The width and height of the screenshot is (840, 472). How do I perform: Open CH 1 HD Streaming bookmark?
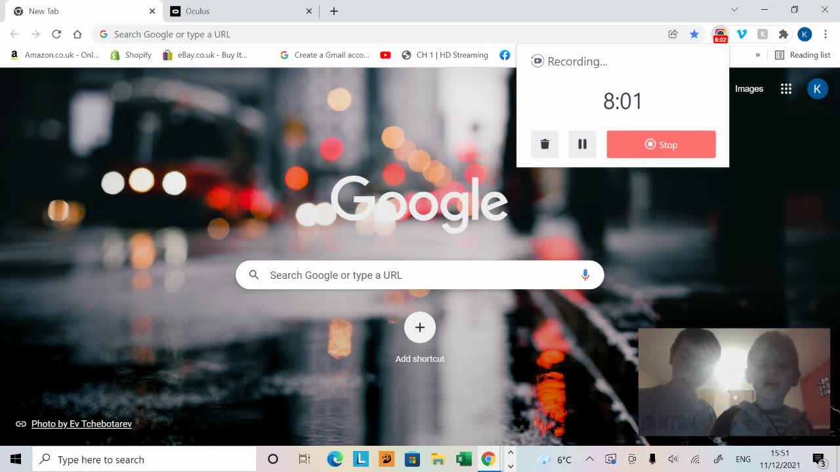(446, 55)
